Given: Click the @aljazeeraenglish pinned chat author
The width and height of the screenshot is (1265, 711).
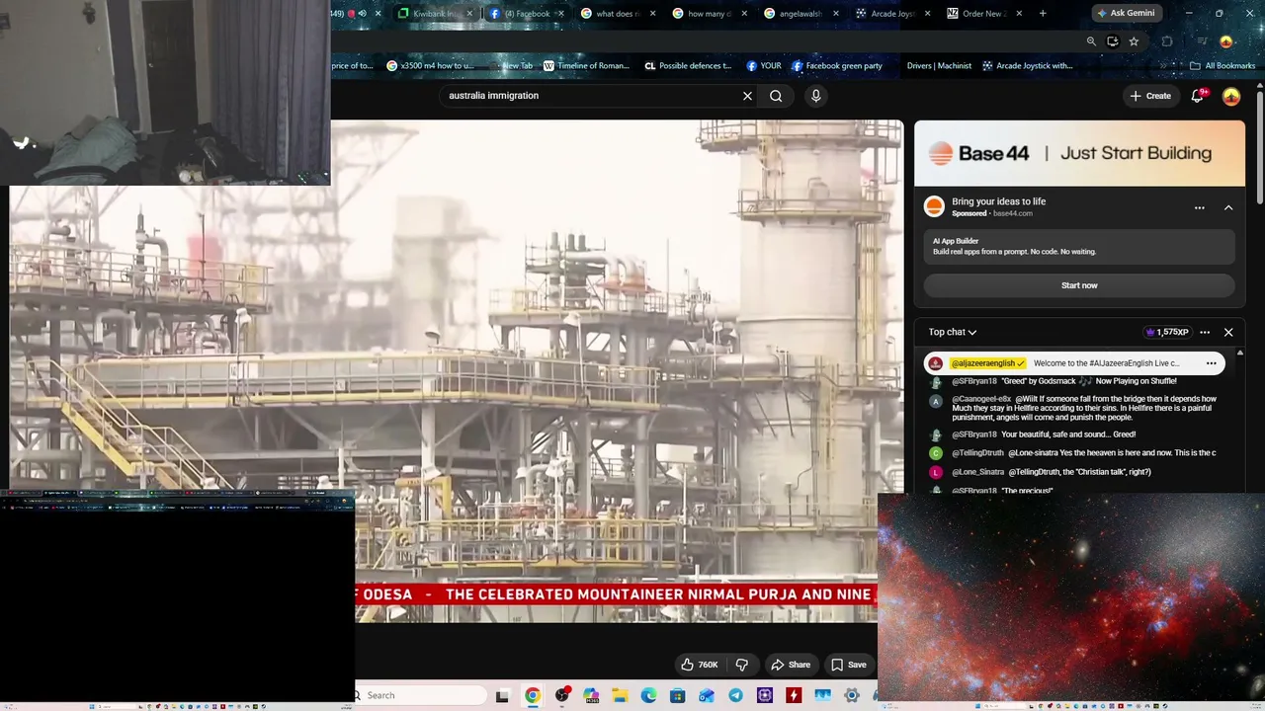Looking at the screenshot, I should pos(988,363).
